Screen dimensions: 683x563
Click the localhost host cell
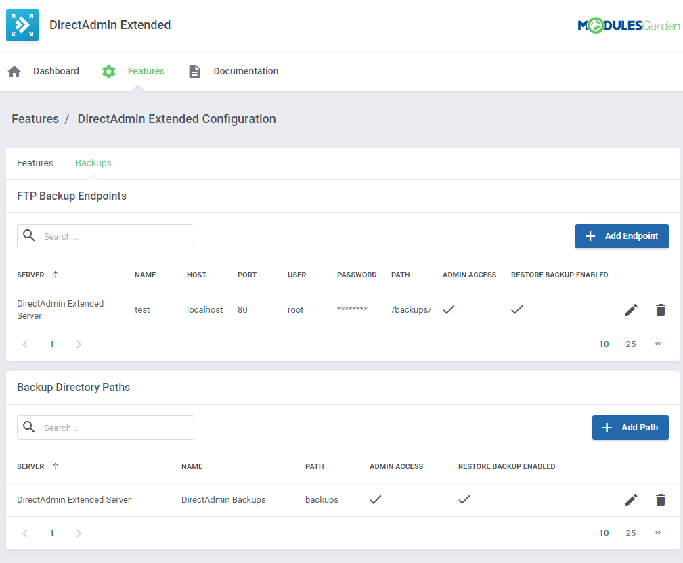[x=204, y=310]
